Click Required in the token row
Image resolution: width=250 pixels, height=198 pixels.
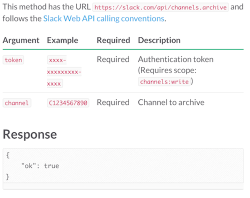(113, 59)
